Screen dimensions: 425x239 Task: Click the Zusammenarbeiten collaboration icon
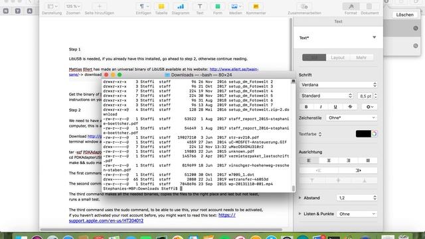[x=304, y=6]
